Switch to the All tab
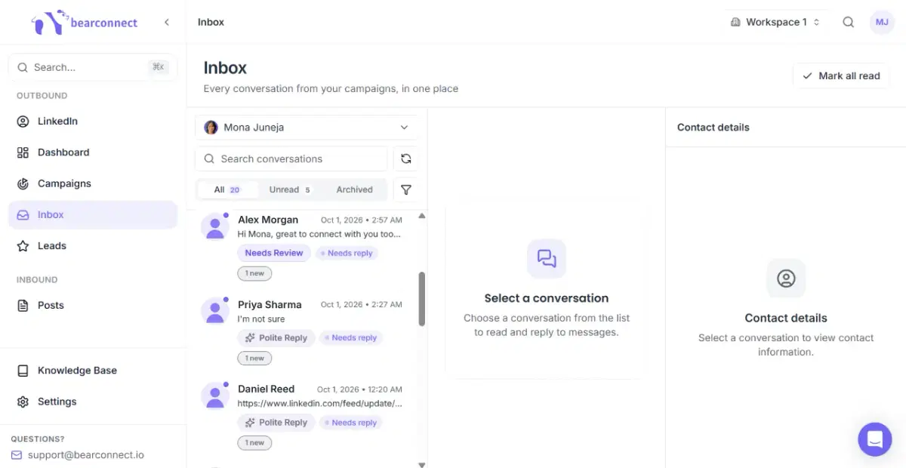906x468 pixels. point(227,190)
